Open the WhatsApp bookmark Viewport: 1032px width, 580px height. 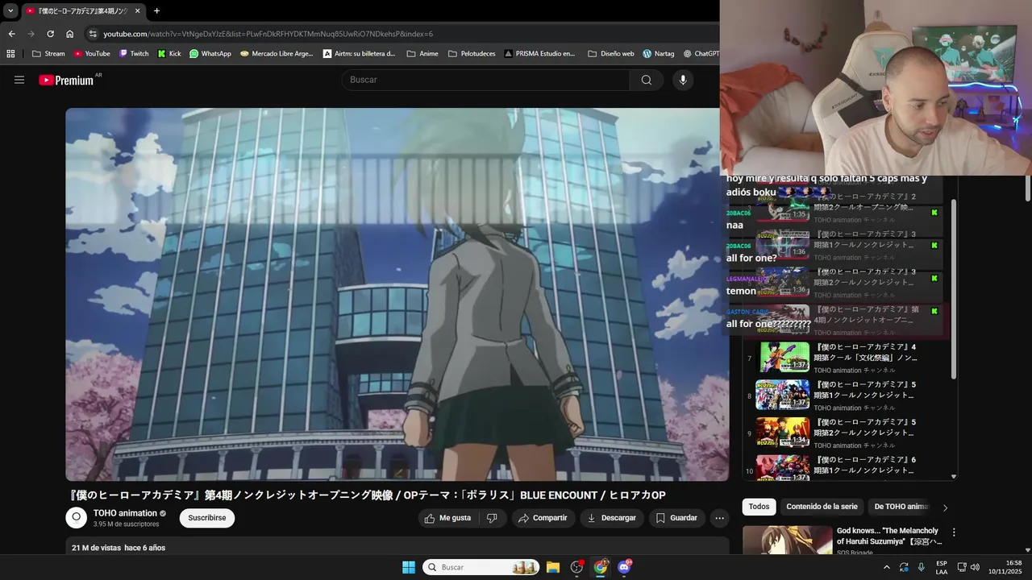(x=210, y=54)
